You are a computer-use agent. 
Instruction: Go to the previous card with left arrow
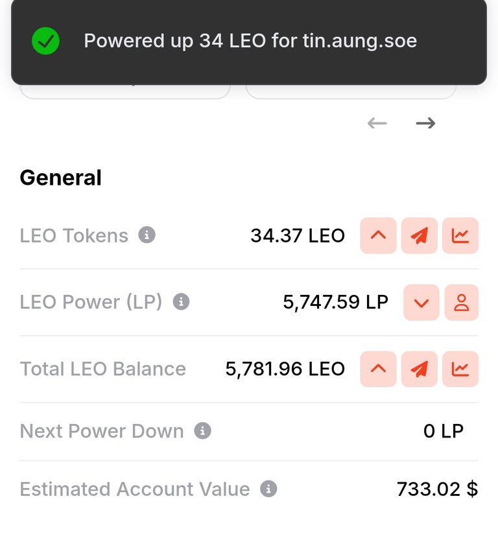coord(377,123)
